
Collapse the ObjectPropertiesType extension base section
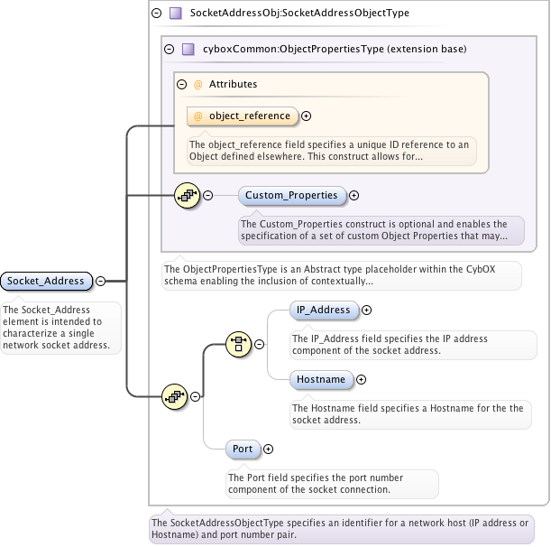click(170, 49)
